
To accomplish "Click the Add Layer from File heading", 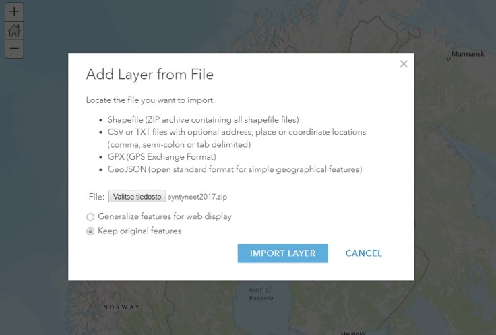I will [x=150, y=73].
